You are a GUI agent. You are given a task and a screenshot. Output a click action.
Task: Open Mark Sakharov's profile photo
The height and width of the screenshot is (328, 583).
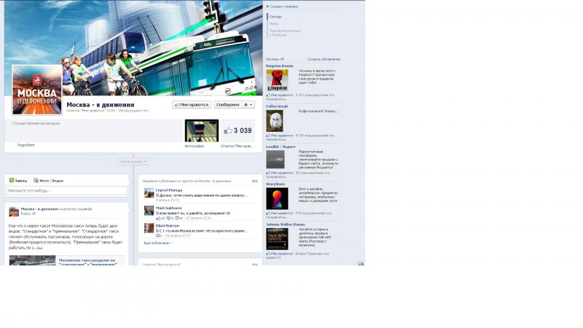[149, 211]
